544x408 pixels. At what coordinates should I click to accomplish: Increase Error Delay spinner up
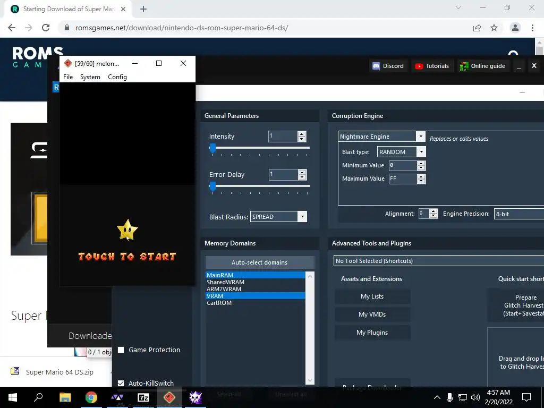coord(302,172)
